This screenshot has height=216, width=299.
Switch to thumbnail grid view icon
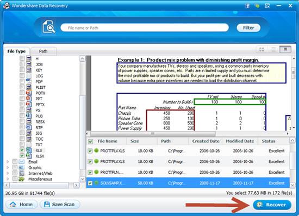pyautogui.click(x=261, y=50)
